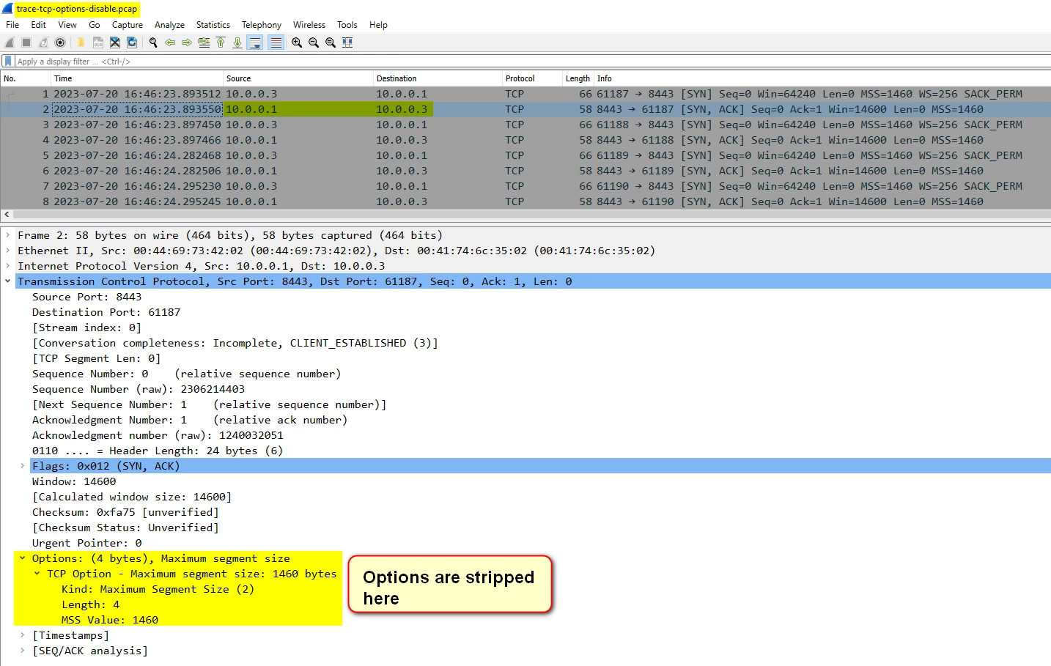Sort by the Time column header
Viewport: 1051px width, 666px height.
pyautogui.click(x=137, y=78)
